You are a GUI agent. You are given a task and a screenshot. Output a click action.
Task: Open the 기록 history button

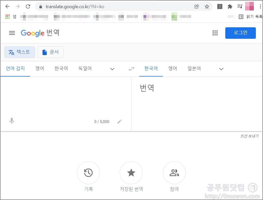[x=88, y=173]
